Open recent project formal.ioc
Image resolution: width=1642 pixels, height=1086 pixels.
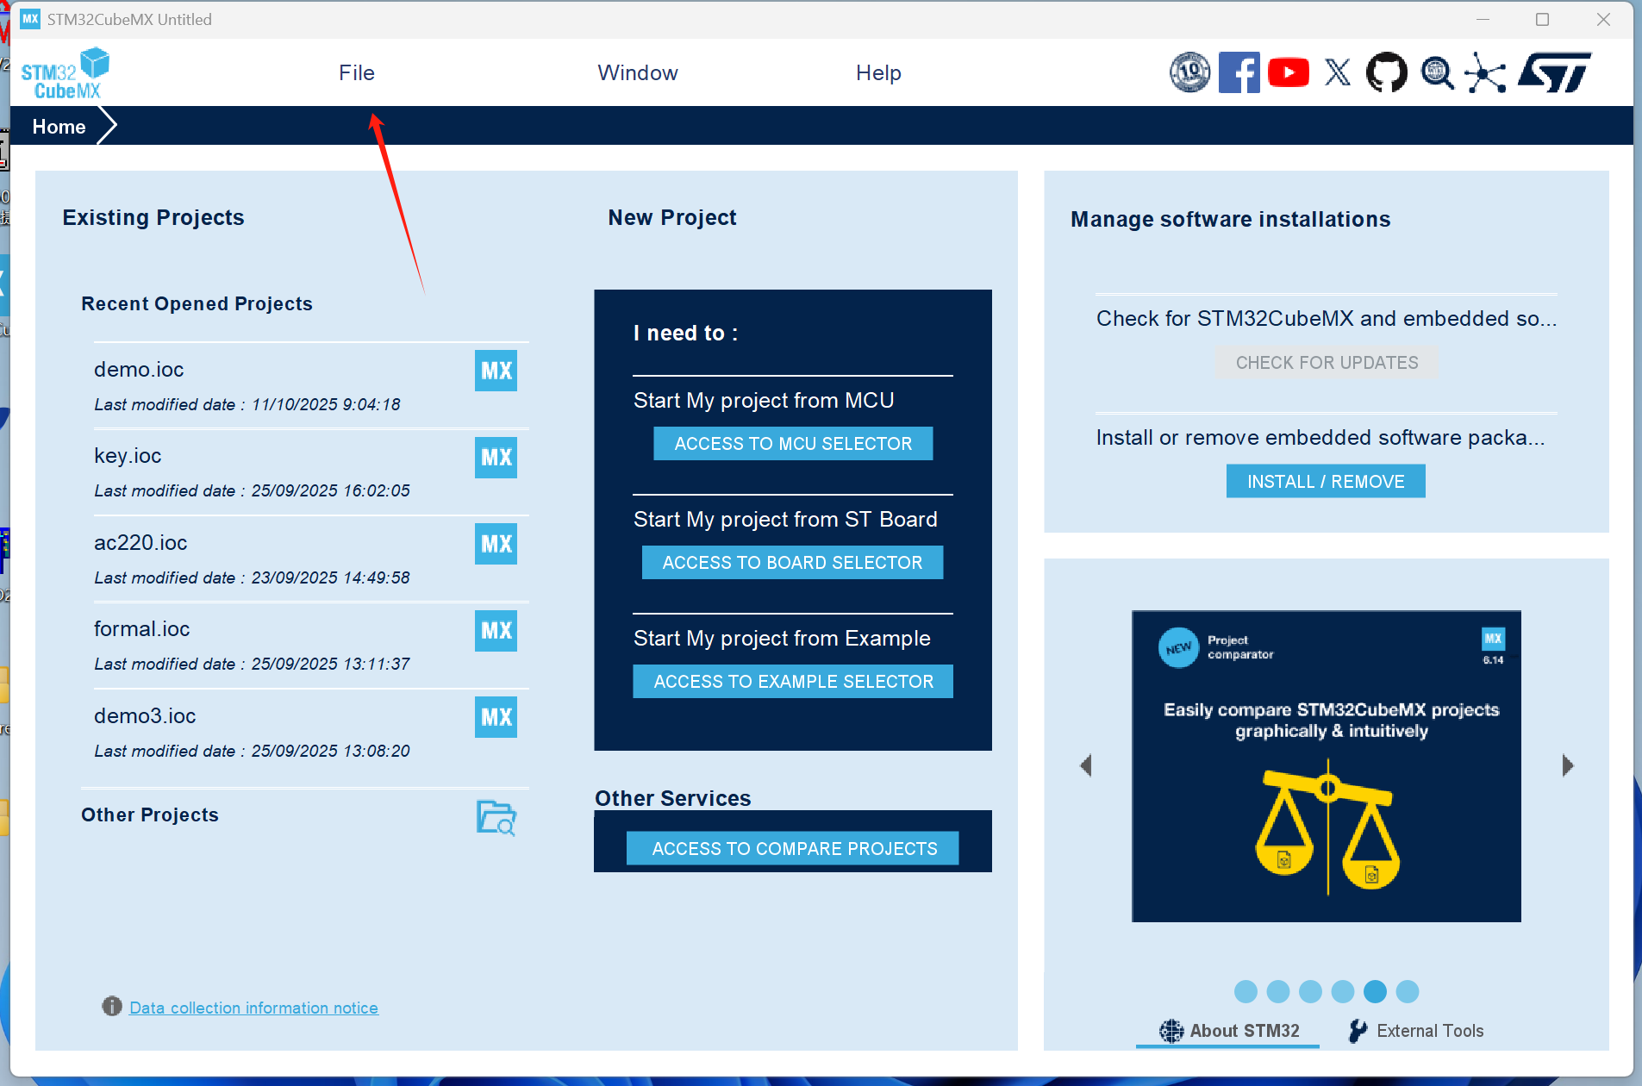[x=141, y=629]
